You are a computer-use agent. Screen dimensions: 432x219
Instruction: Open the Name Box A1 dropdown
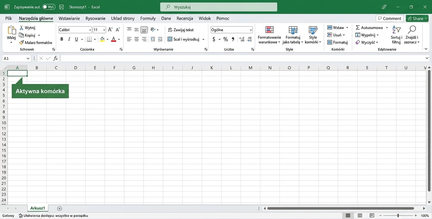point(28,58)
